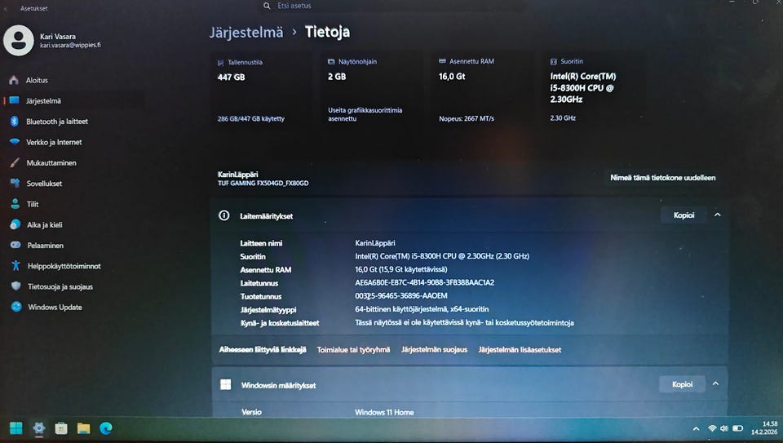Open Verkko ja Internet settings page
The height and width of the screenshot is (443, 783).
pyautogui.click(x=54, y=142)
